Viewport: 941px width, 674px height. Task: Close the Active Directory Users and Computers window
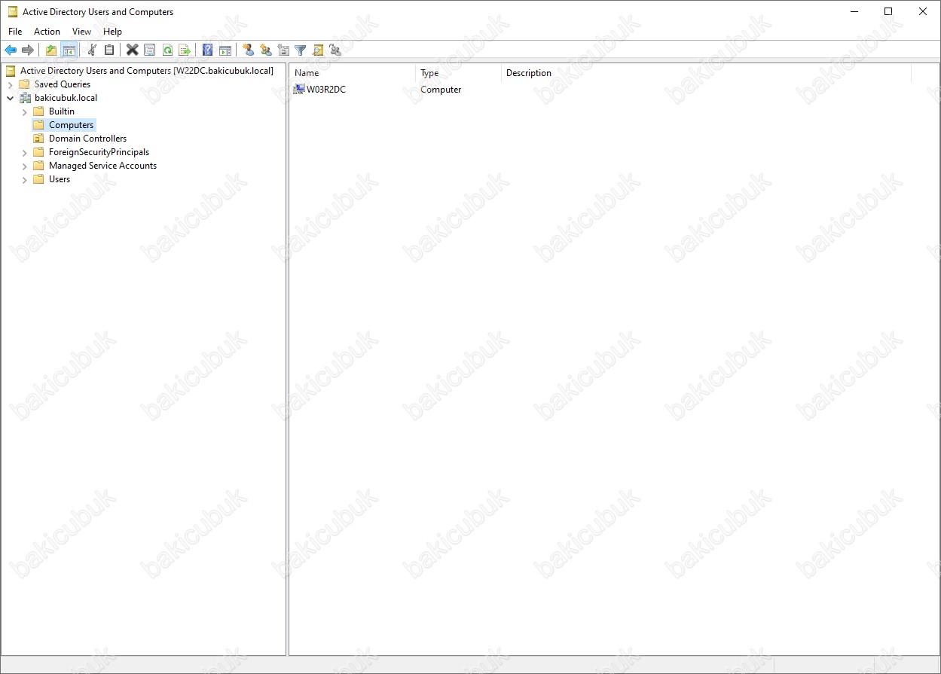click(x=923, y=12)
